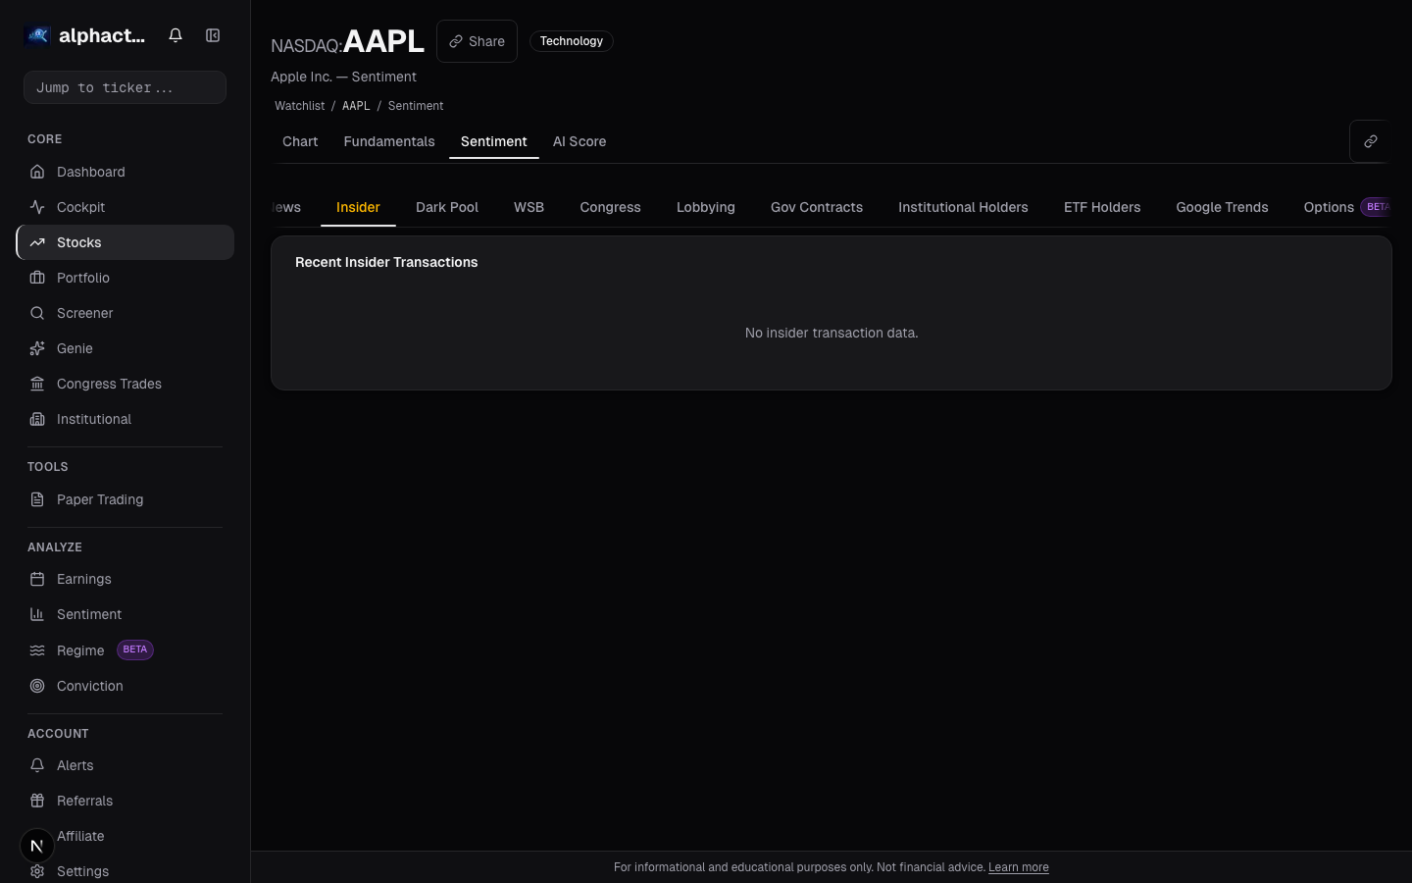Click the AAPL breadcrumb link

[x=356, y=105]
